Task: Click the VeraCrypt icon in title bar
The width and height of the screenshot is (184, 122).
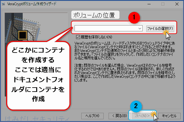Action: 3,4
